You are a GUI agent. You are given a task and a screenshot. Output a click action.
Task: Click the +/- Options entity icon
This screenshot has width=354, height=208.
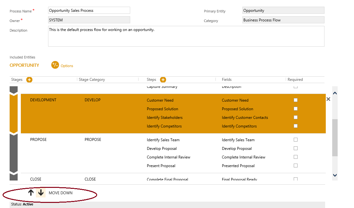click(55, 65)
